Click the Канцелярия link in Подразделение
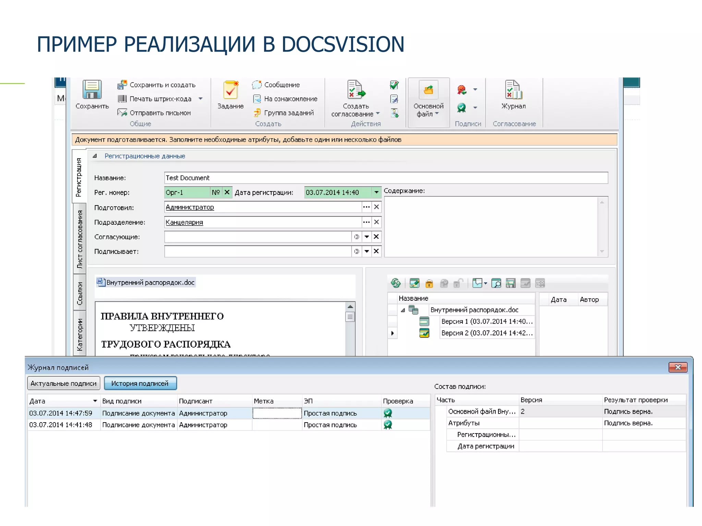The width and height of the screenshot is (702, 526). coord(184,222)
